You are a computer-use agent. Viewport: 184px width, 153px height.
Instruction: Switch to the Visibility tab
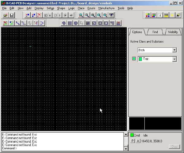pyautogui.click(x=173, y=32)
